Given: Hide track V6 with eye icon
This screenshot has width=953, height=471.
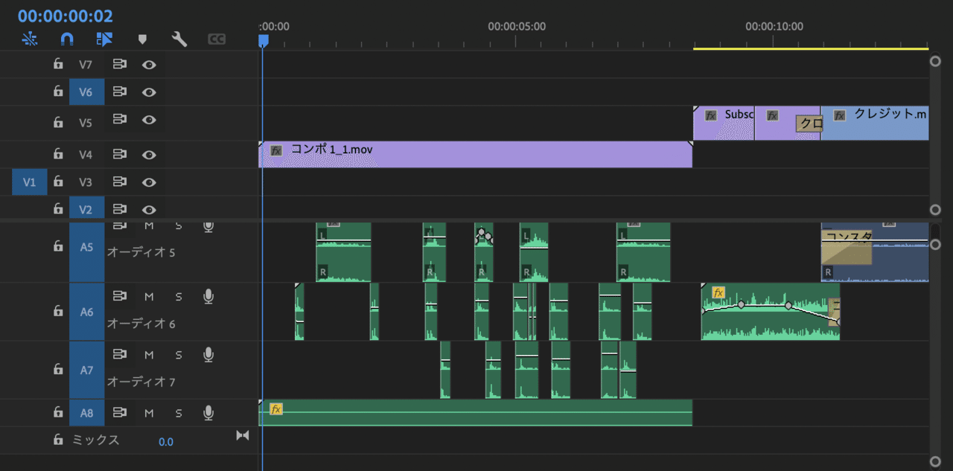Looking at the screenshot, I should tap(149, 92).
